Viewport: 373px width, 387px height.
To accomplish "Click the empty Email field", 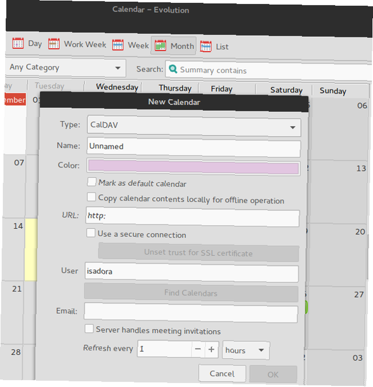I will [x=191, y=312].
